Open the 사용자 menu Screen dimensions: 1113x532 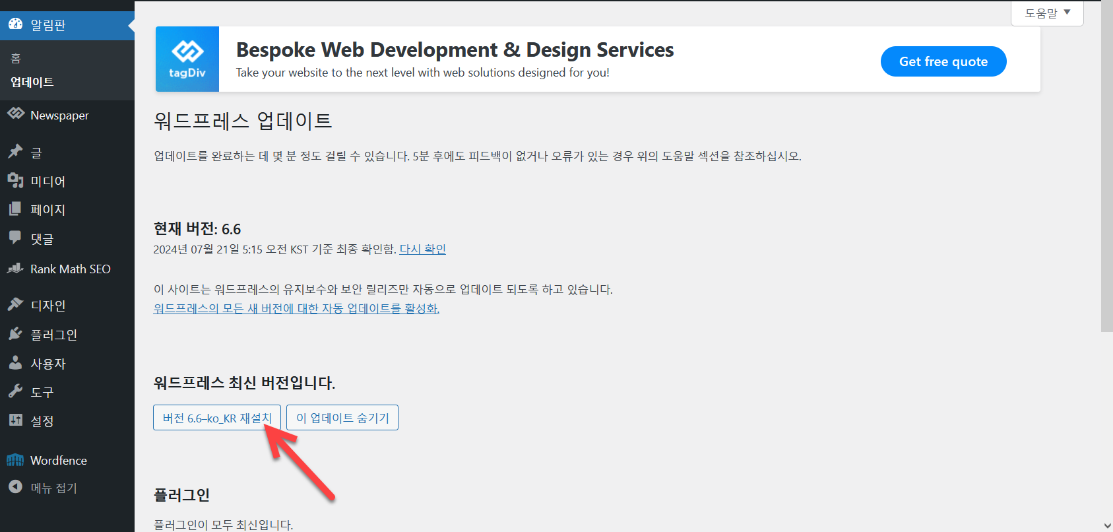[67, 363]
